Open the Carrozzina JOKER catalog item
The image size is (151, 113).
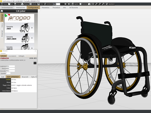(x=19, y=28)
